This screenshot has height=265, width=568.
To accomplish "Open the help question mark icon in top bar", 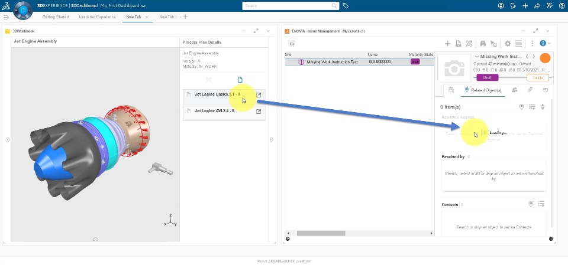I will [x=561, y=6].
